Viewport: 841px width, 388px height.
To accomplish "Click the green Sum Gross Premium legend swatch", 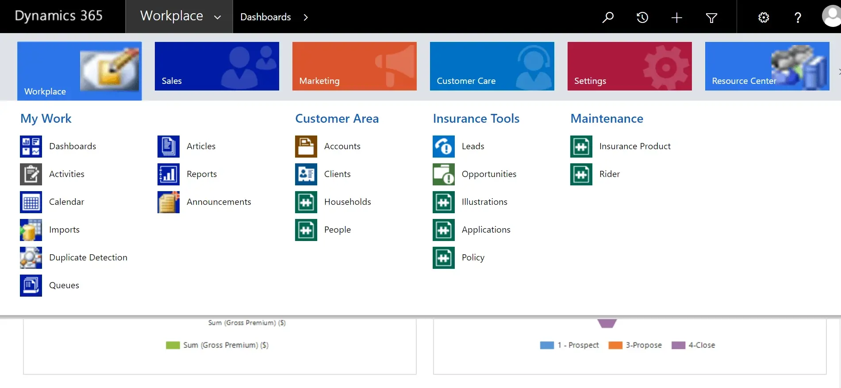I will [173, 345].
